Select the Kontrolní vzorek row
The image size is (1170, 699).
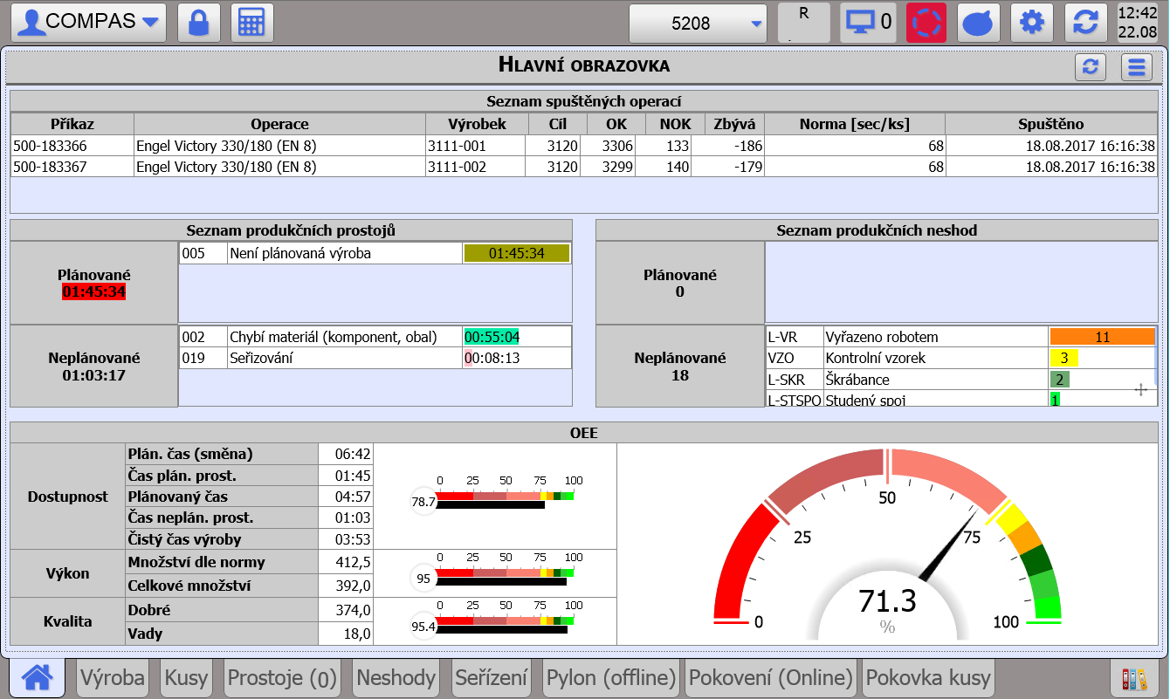tap(960, 358)
